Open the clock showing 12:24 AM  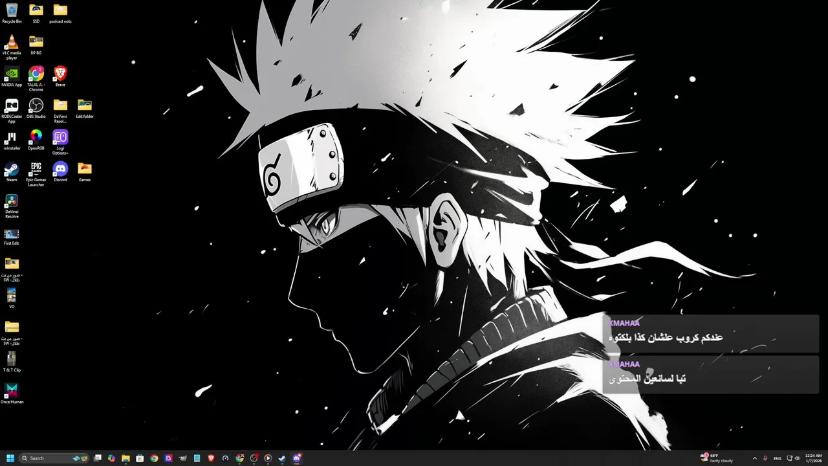813,458
